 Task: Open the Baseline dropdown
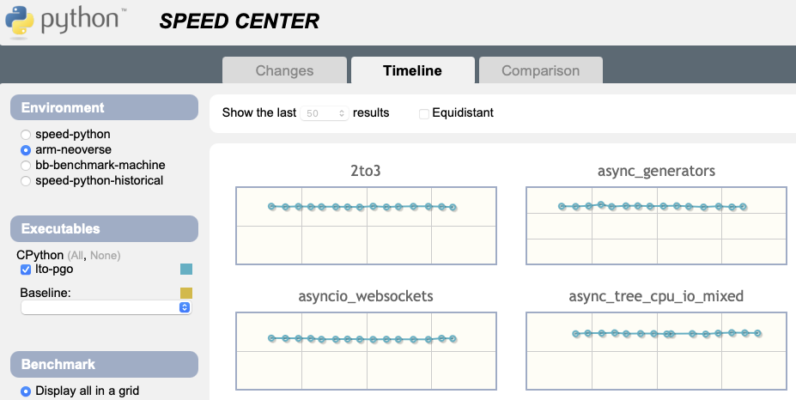106,307
